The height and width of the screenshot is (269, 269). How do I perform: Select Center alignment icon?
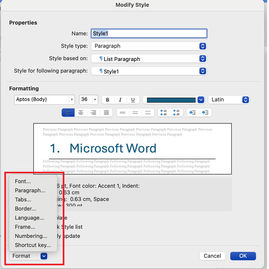pyautogui.click(x=81, y=112)
